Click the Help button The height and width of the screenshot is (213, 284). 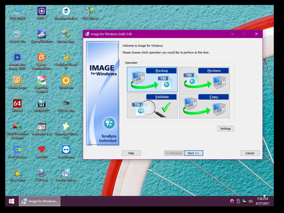[131, 153]
